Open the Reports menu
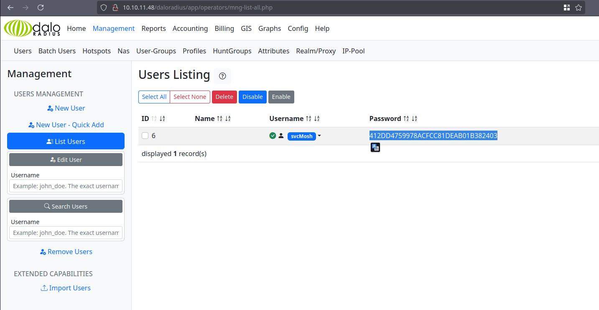The height and width of the screenshot is (310, 599). (153, 28)
